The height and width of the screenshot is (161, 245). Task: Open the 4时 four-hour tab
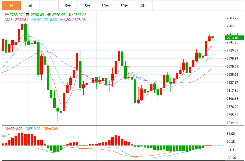click(x=143, y=6)
